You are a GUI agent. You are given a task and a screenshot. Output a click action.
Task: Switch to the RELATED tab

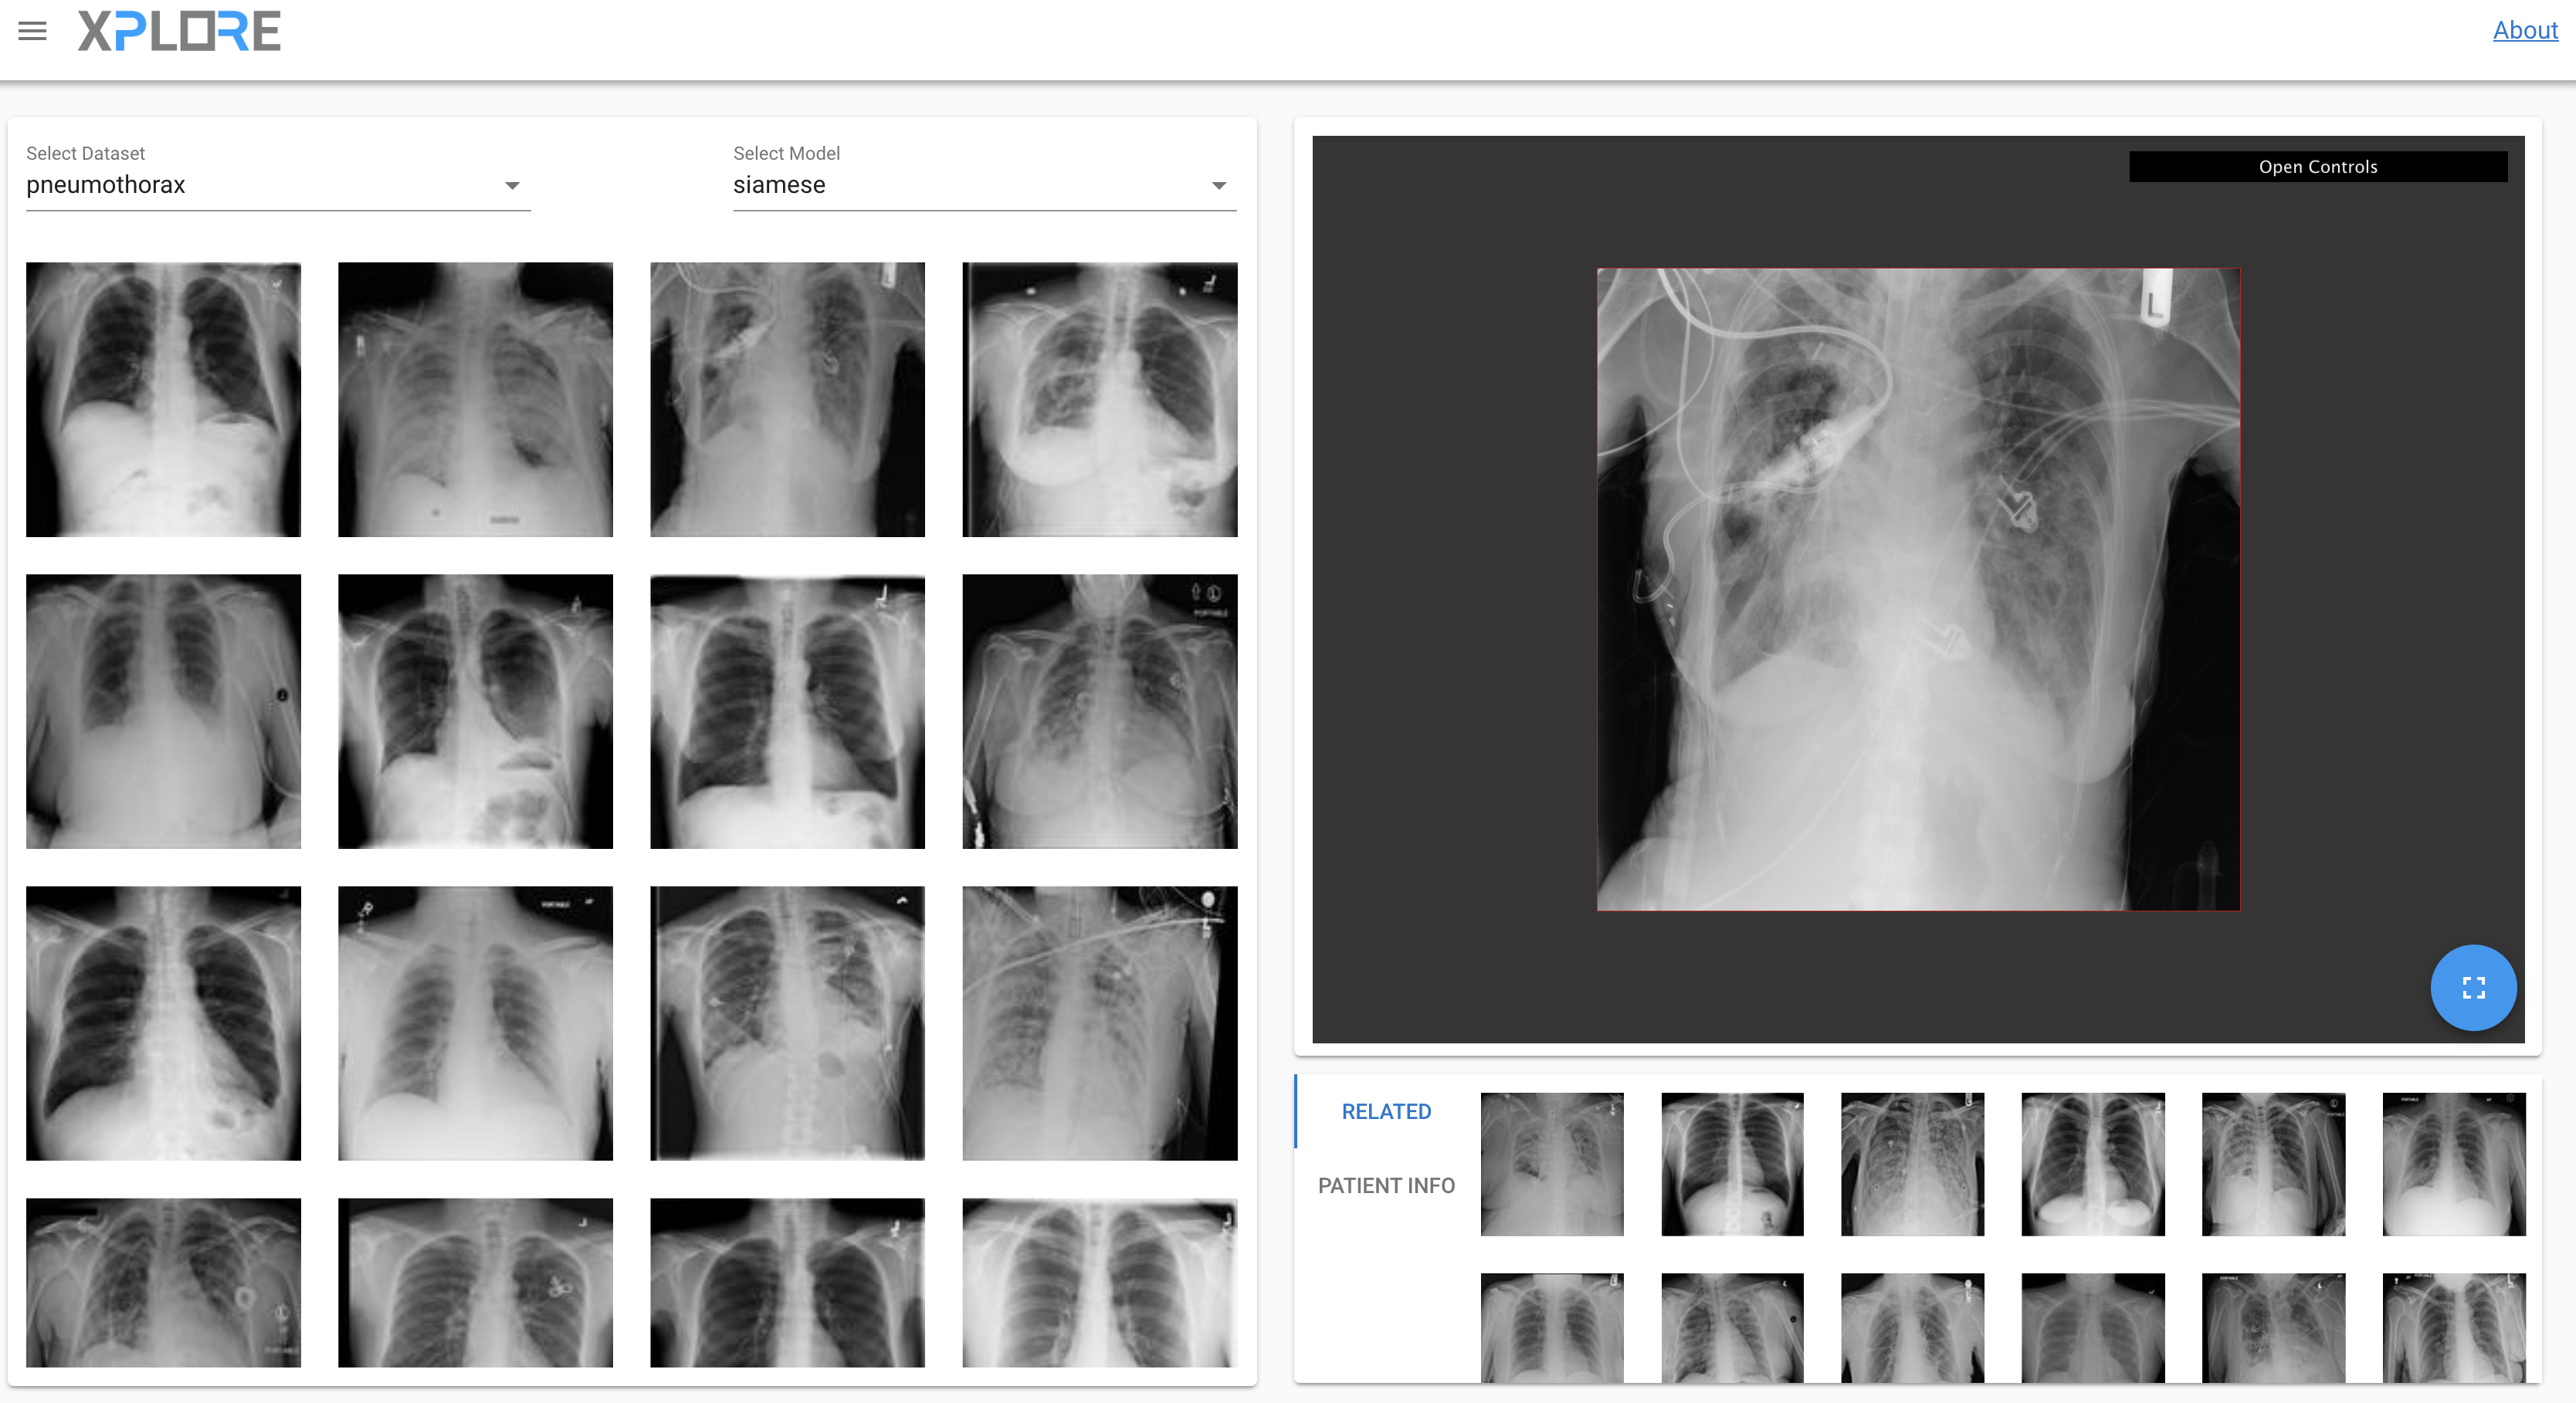click(1385, 1111)
